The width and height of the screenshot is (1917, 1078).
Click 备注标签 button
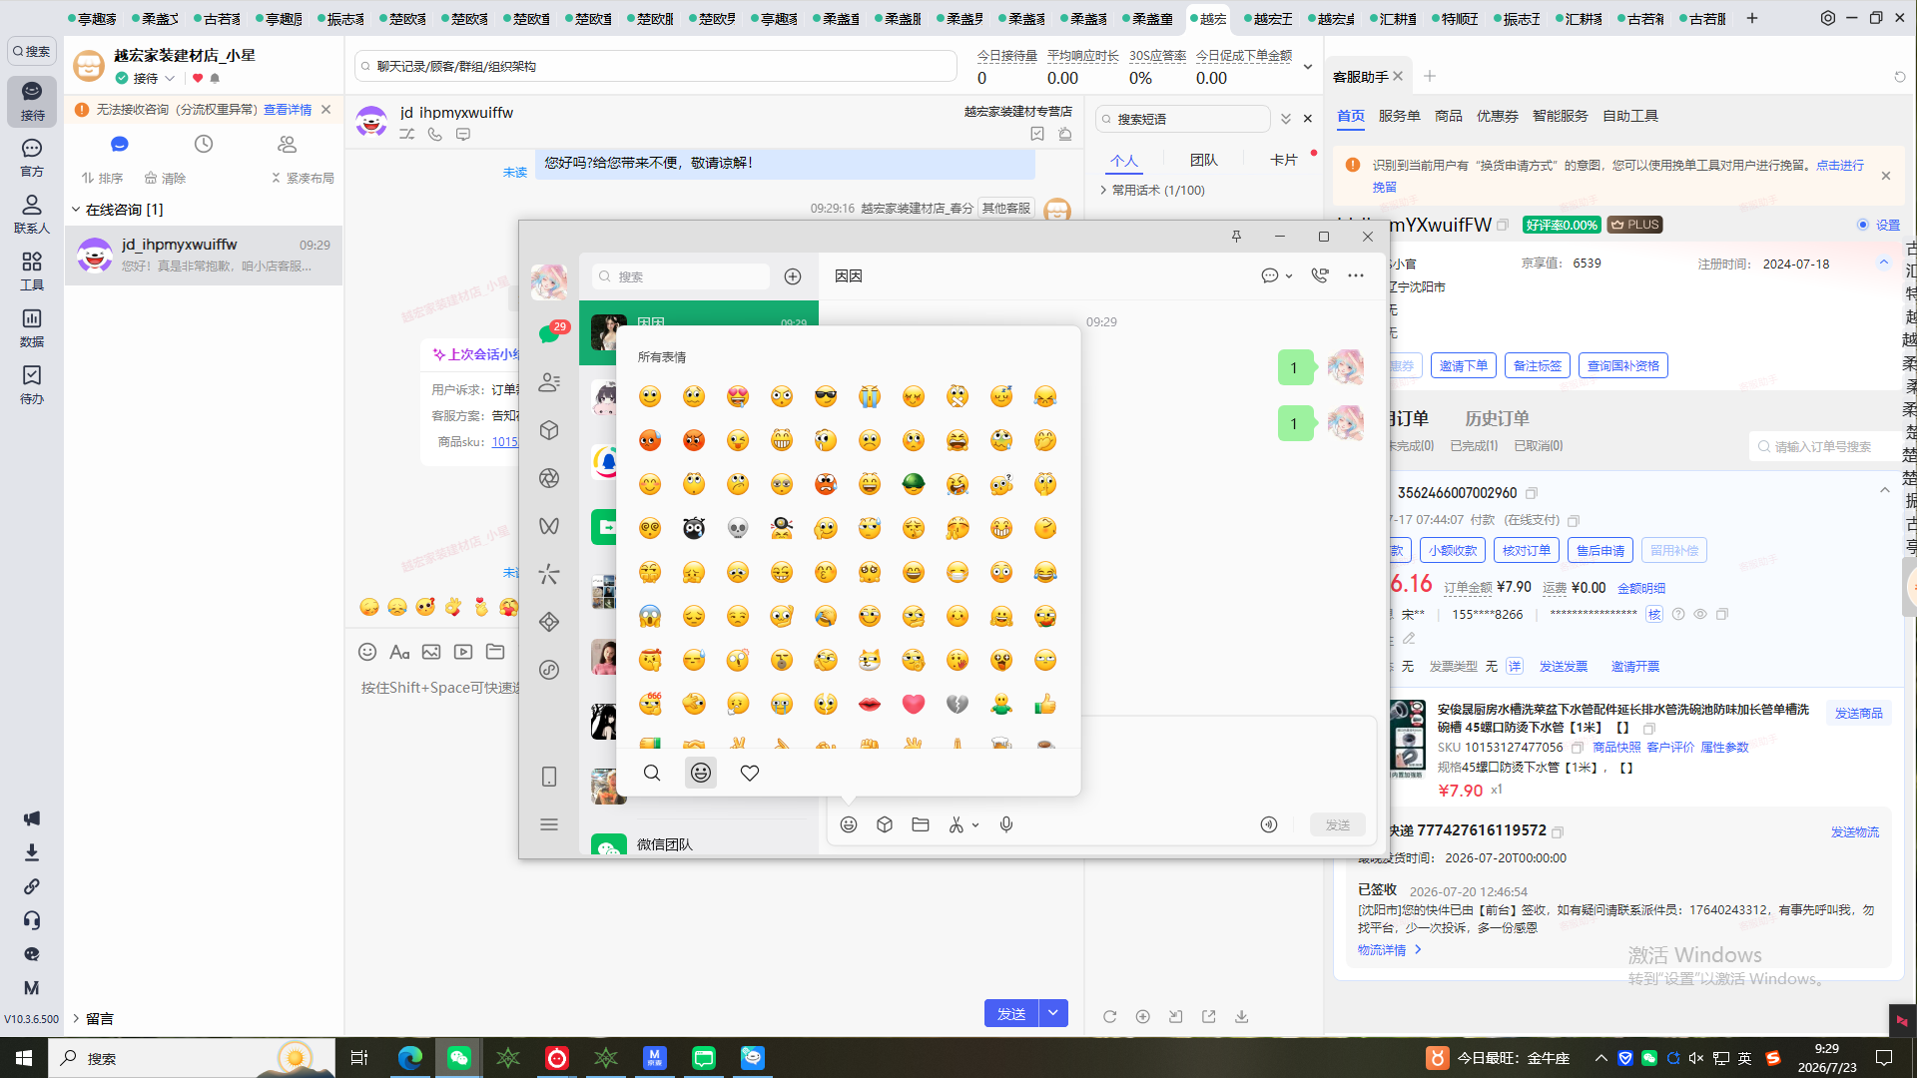tap(1538, 366)
